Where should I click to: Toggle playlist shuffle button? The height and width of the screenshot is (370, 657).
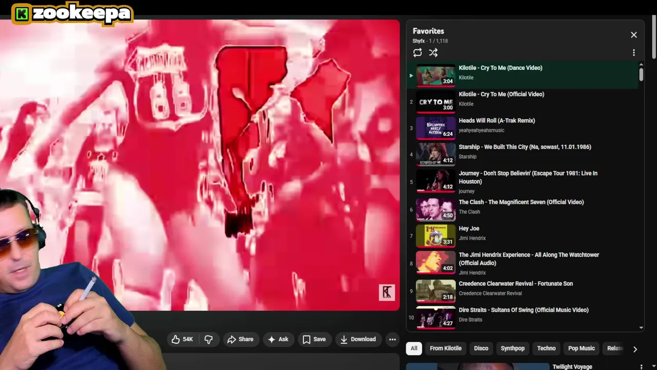[433, 52]
